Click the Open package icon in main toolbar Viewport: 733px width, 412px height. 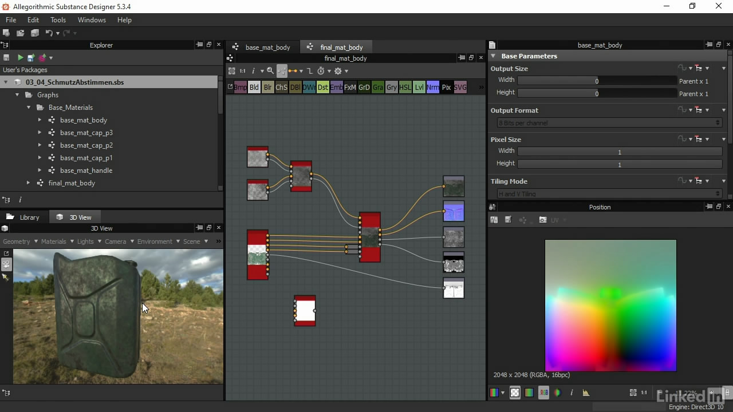[x=20, y=33]
